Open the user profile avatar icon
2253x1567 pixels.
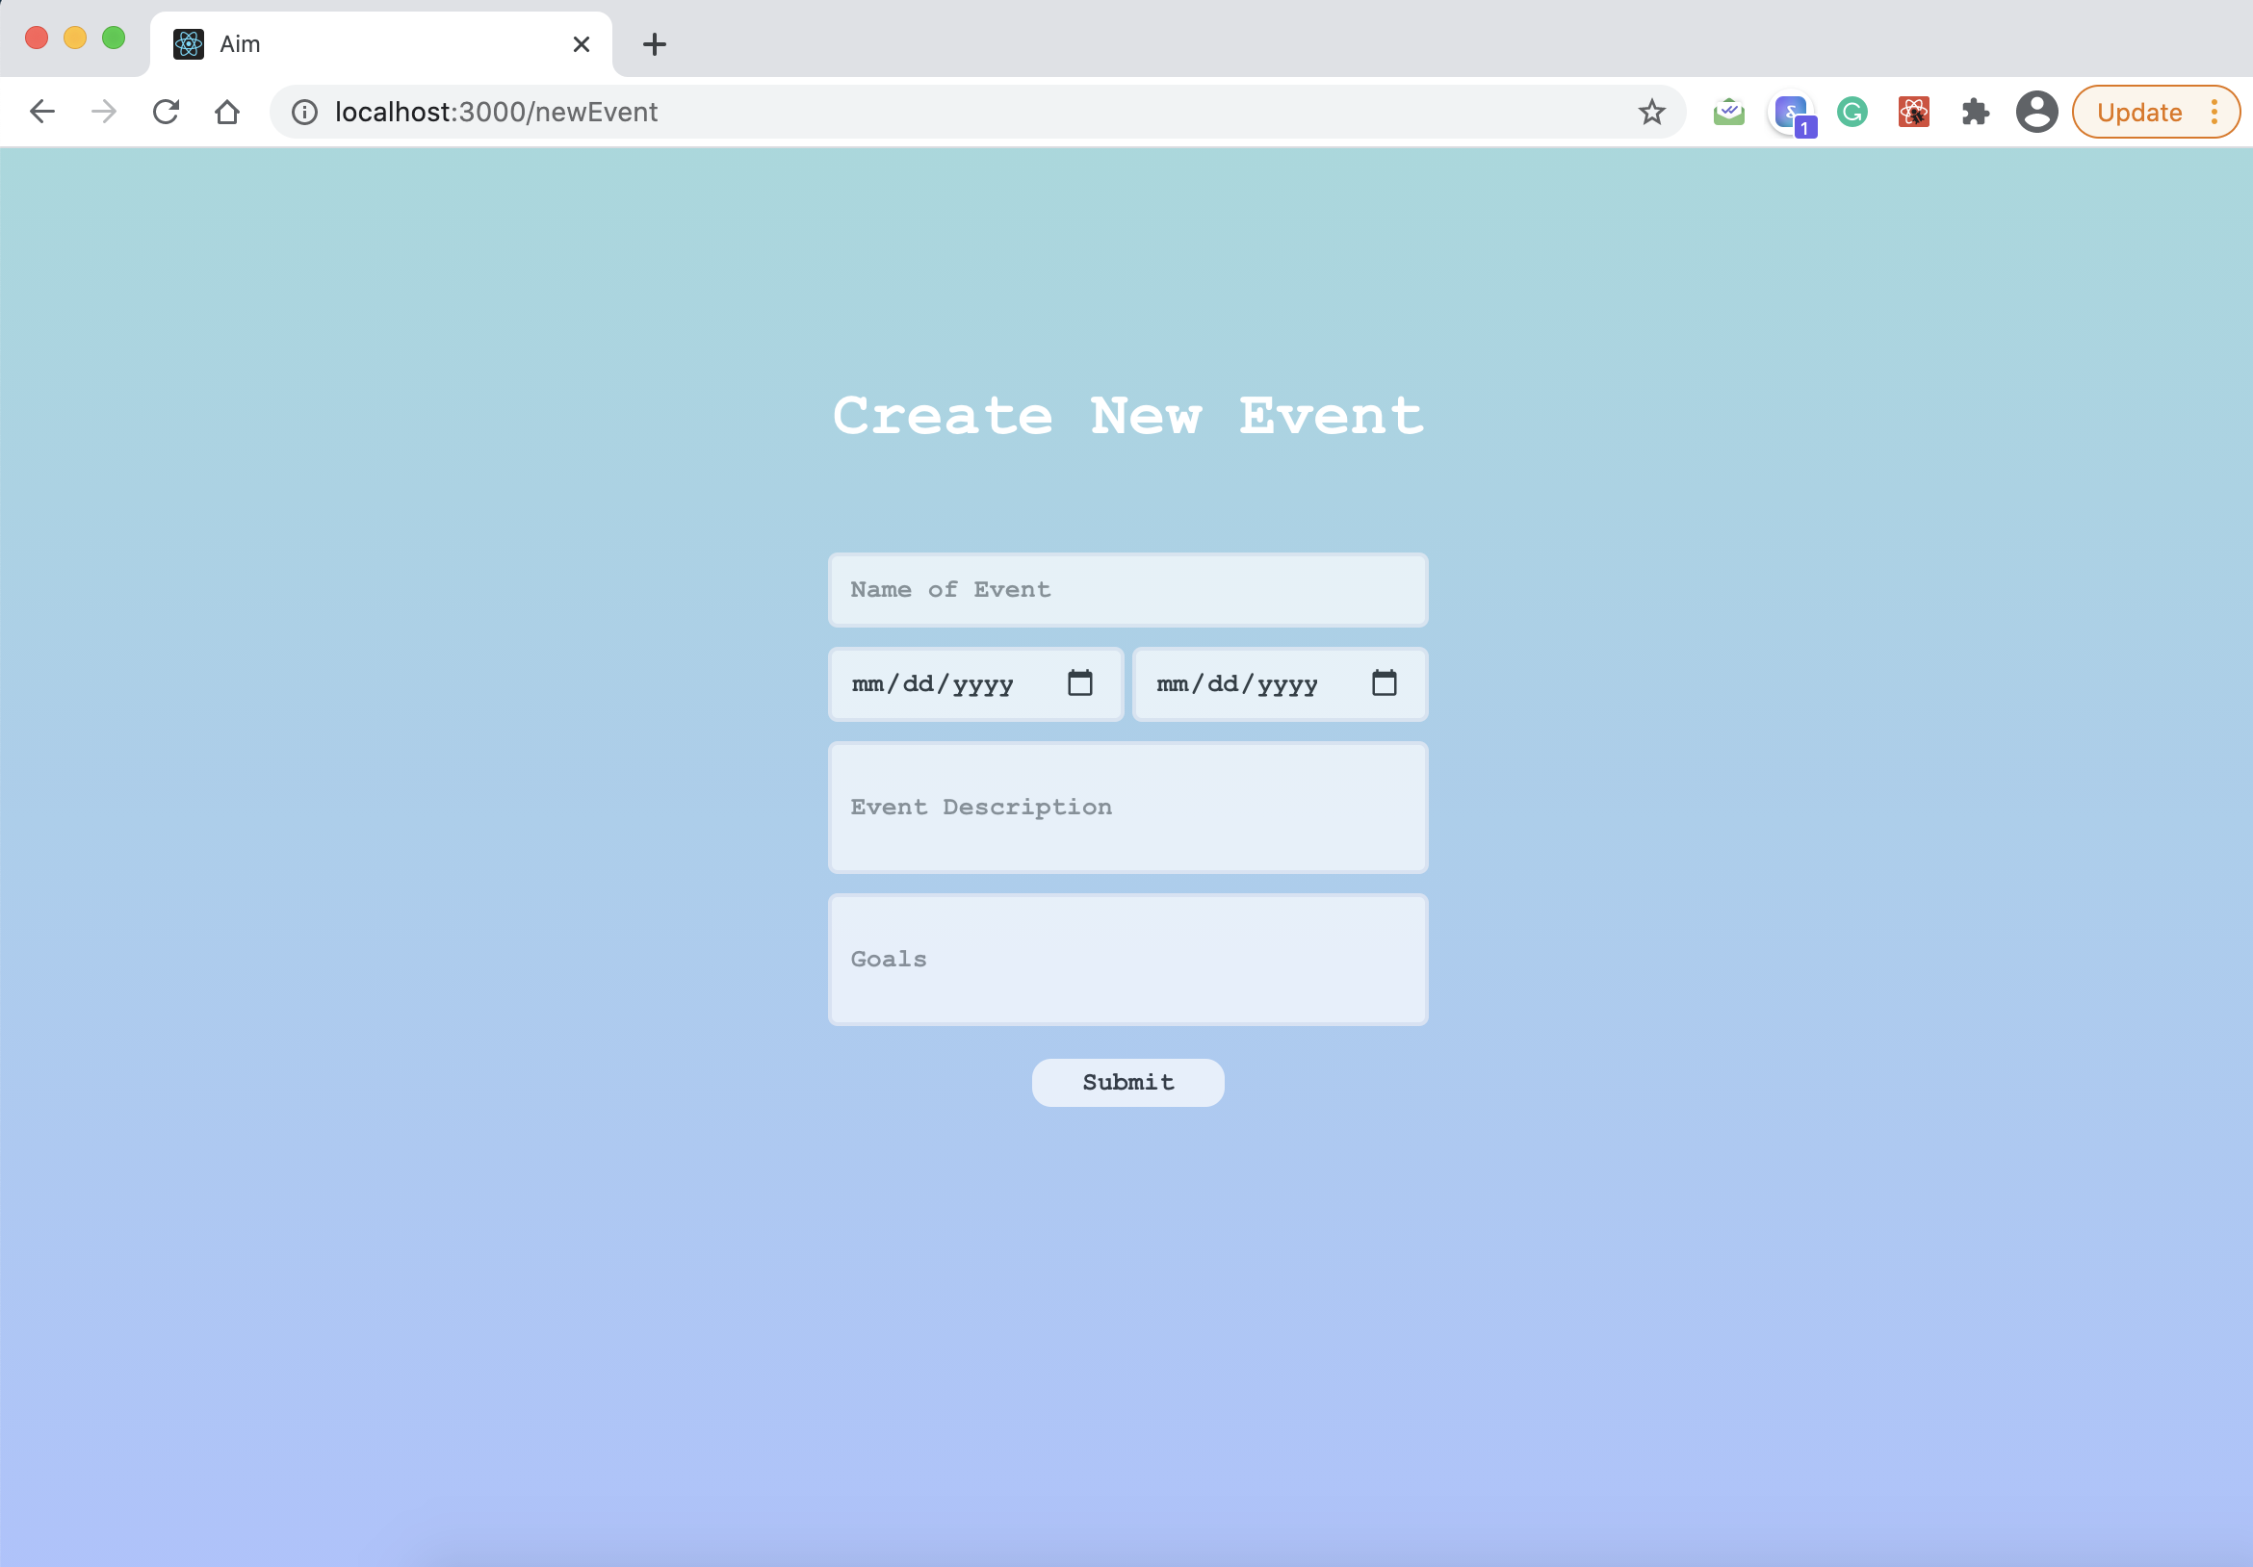[x=2036, y=112]
